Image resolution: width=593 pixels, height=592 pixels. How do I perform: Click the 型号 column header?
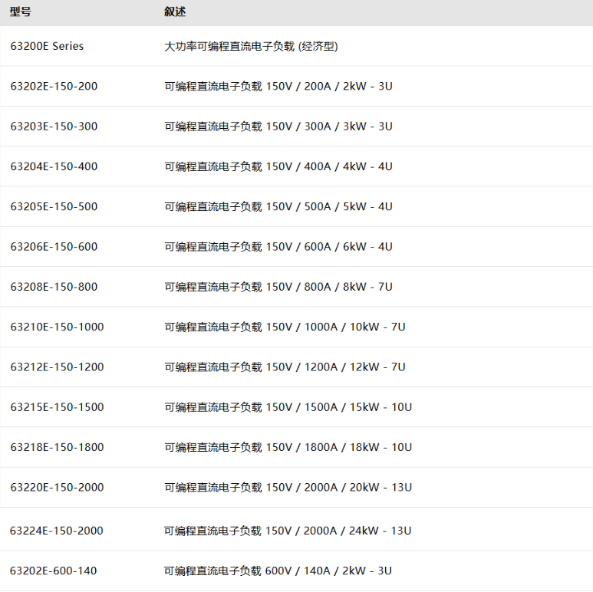click(21, 12)
